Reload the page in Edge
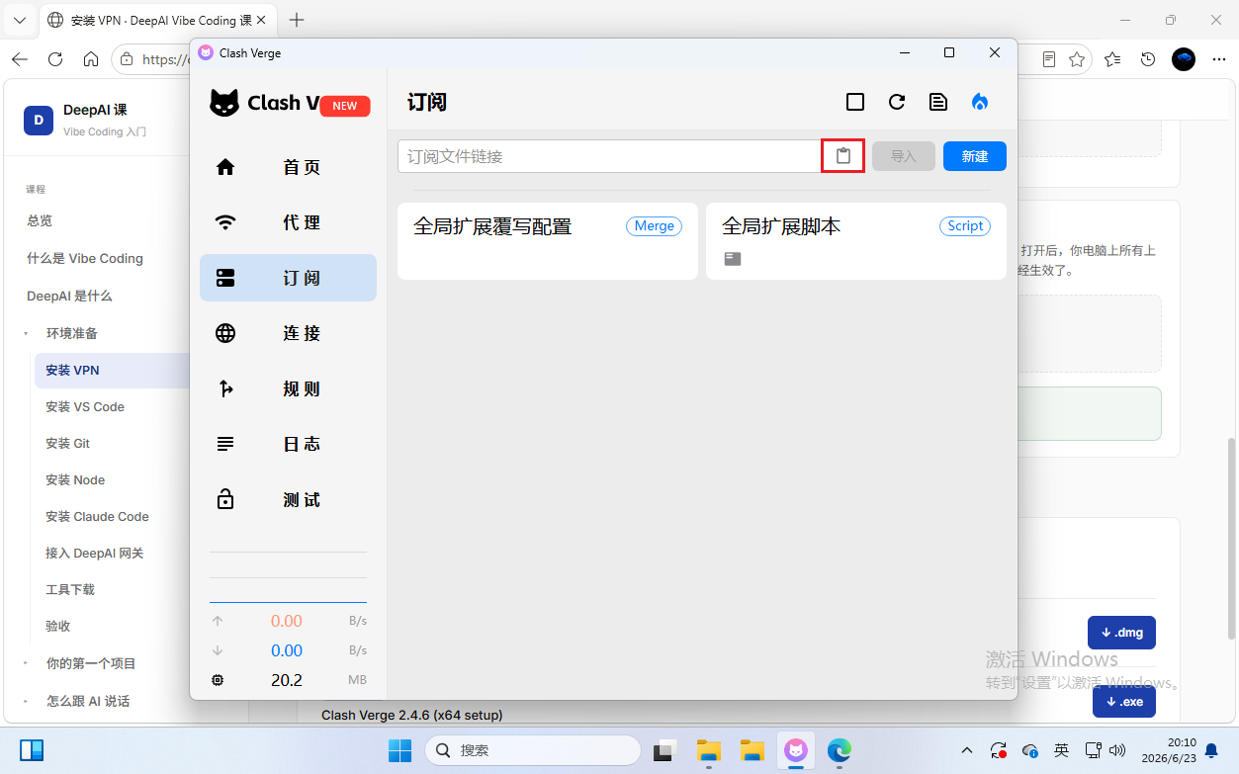 click(55, 59)
